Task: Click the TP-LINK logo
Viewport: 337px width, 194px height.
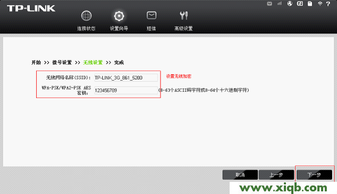Action: 31,8
